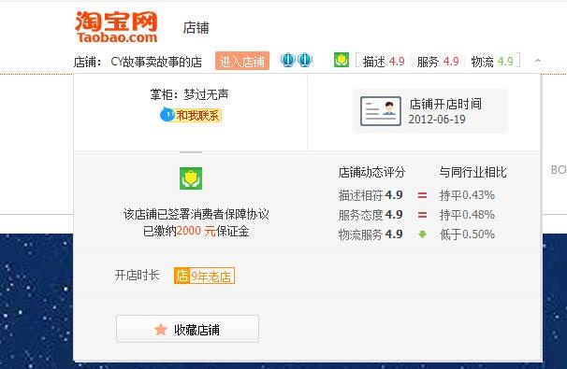Click 低于0.50% comparison value
The image size is (567, 369).
click(467, 234)
